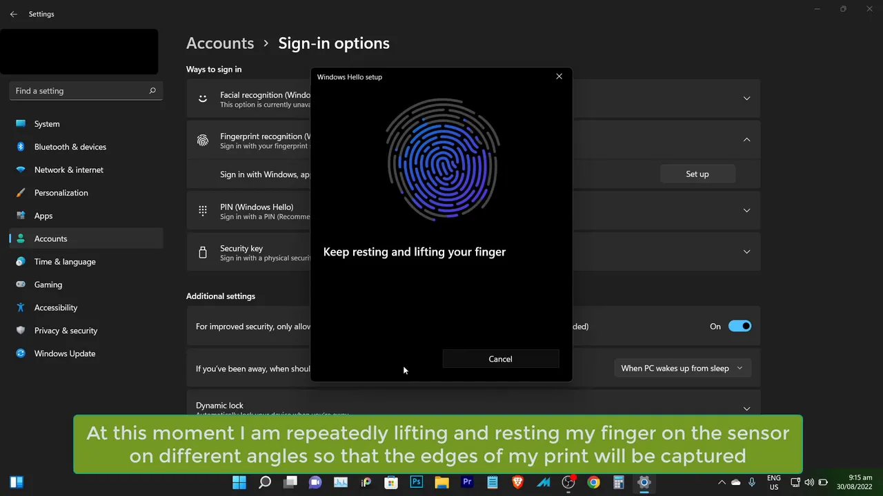Select Accounts in the sidebar
The height and width of the screenshot is (496, 883).
pyautogui.click(x=86, y=238)
